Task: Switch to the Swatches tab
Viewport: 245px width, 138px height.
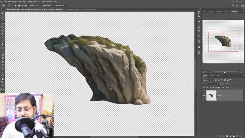Action: tap(211, 11)
